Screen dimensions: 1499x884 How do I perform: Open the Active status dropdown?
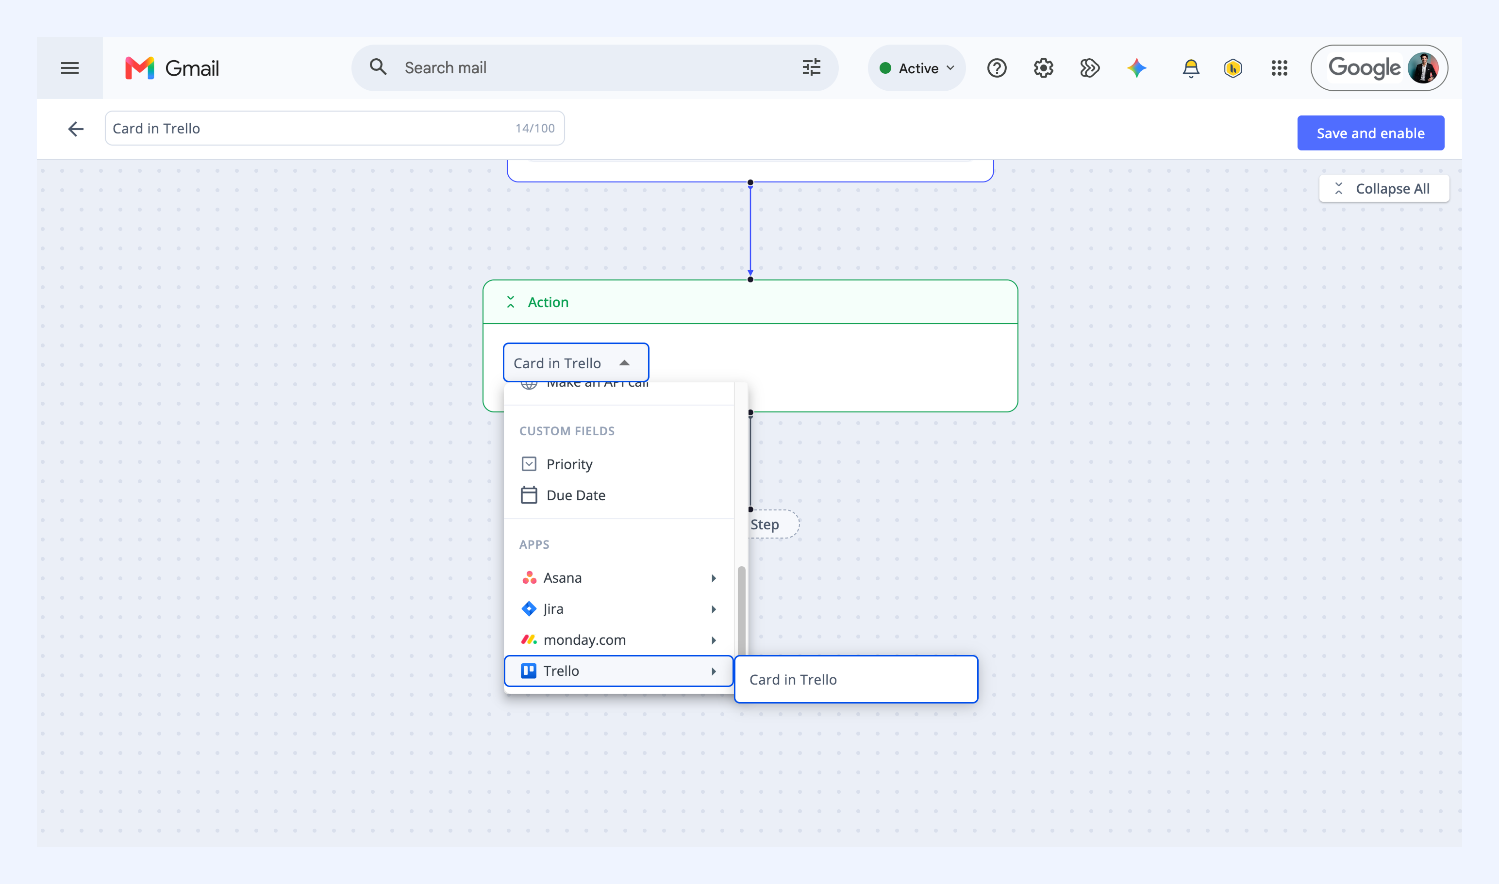916,68
